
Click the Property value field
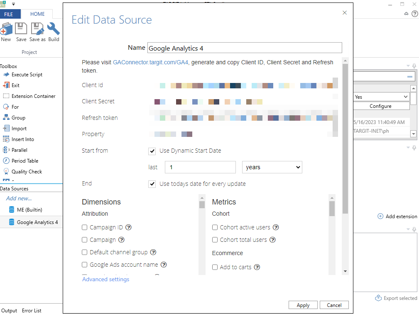pos(243,134)
